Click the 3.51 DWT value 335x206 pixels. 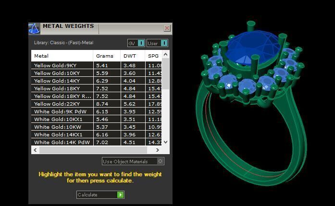(129, 120)
